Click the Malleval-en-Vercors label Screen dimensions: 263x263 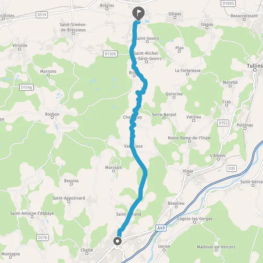pyautogui.click(x=216, y=247)
